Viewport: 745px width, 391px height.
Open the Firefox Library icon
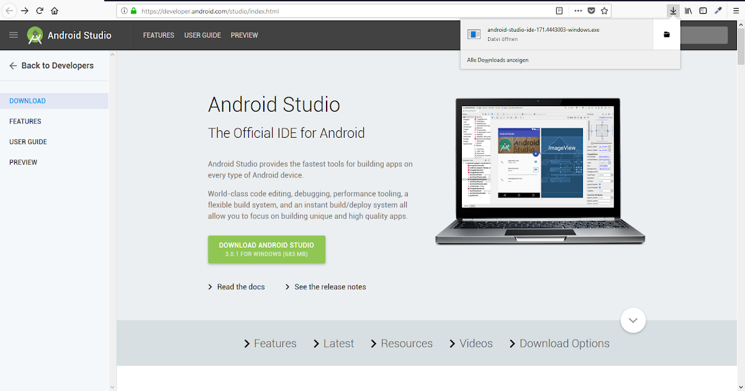coord(689,11)
